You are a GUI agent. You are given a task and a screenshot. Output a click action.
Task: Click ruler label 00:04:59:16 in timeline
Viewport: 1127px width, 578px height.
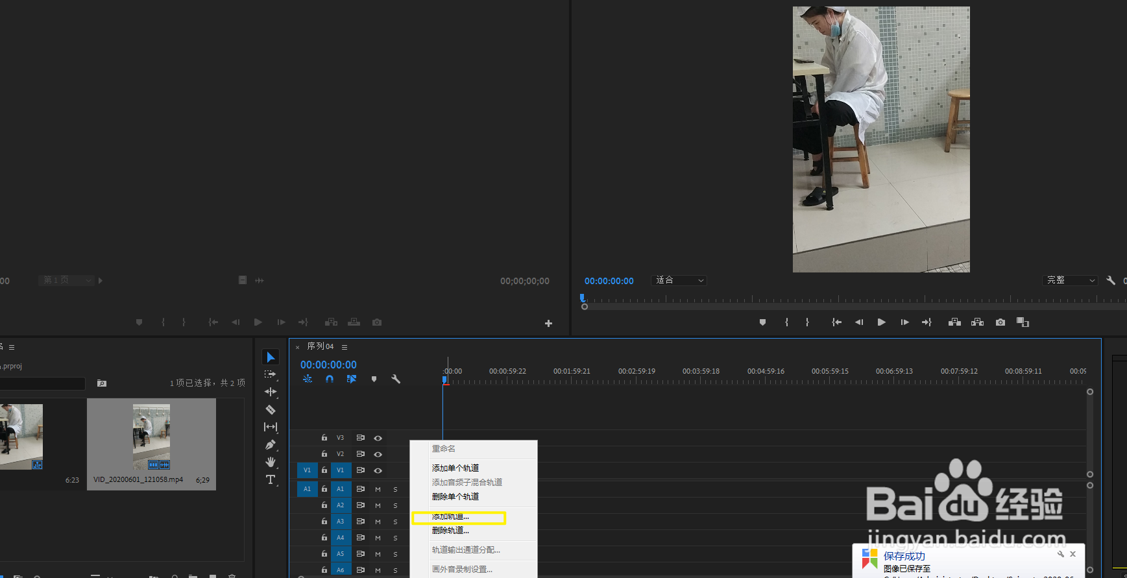[x=766, y=371]
